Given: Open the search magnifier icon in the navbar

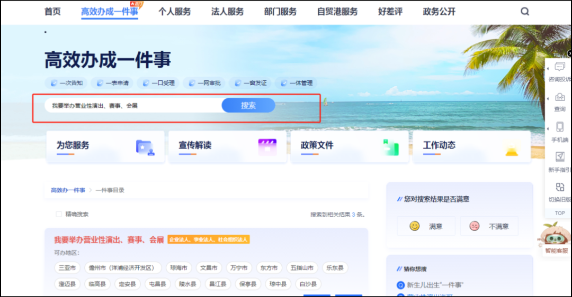Looking at the screenshot, I should coord(524,12).
